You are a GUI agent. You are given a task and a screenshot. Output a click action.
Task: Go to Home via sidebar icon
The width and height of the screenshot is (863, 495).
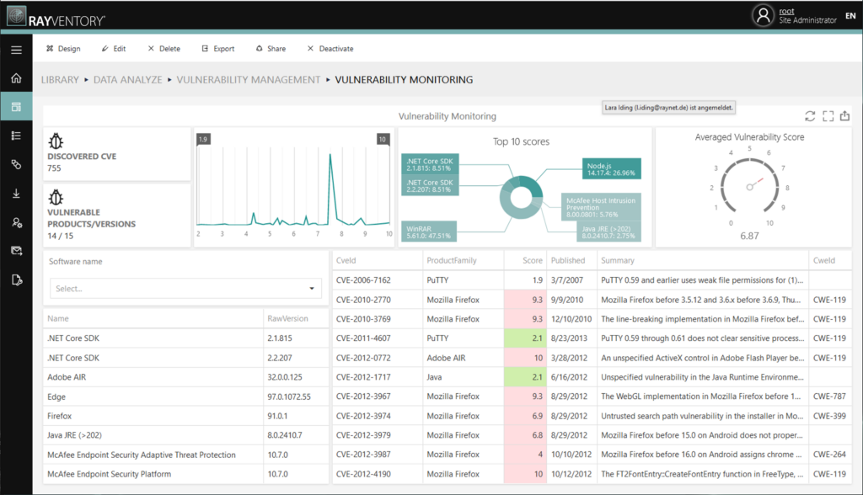point(17,78)
